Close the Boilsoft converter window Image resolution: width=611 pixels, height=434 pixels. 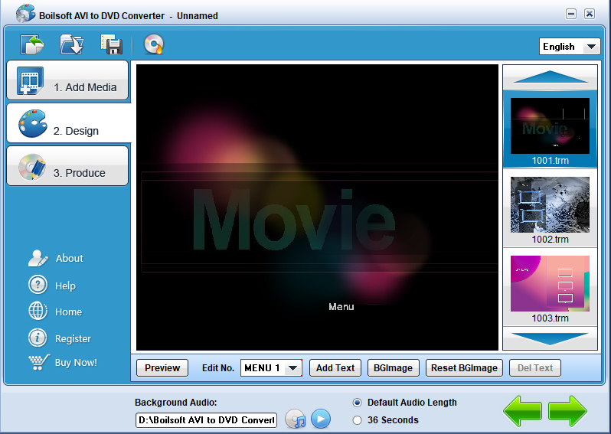tap(590, 14)
